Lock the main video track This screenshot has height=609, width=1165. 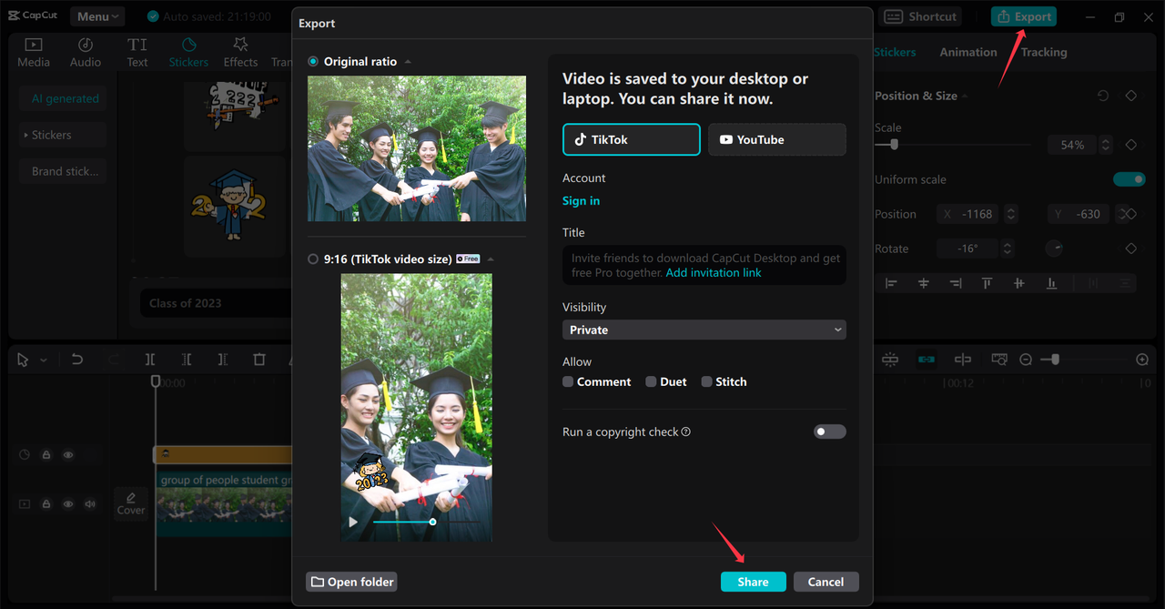pos(46,503)
